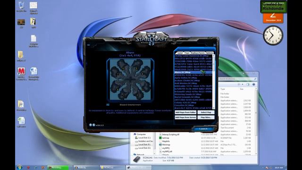The height and width of the screenshot is (170, 302).
Task: Select Colony 426.SC2Map in map list
Action: 193,103
